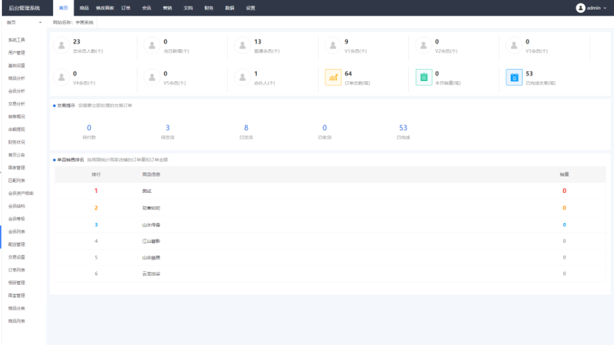Click the avatar icon for 合伙人 card
614x345 pixels.
(x=242, y=78)
